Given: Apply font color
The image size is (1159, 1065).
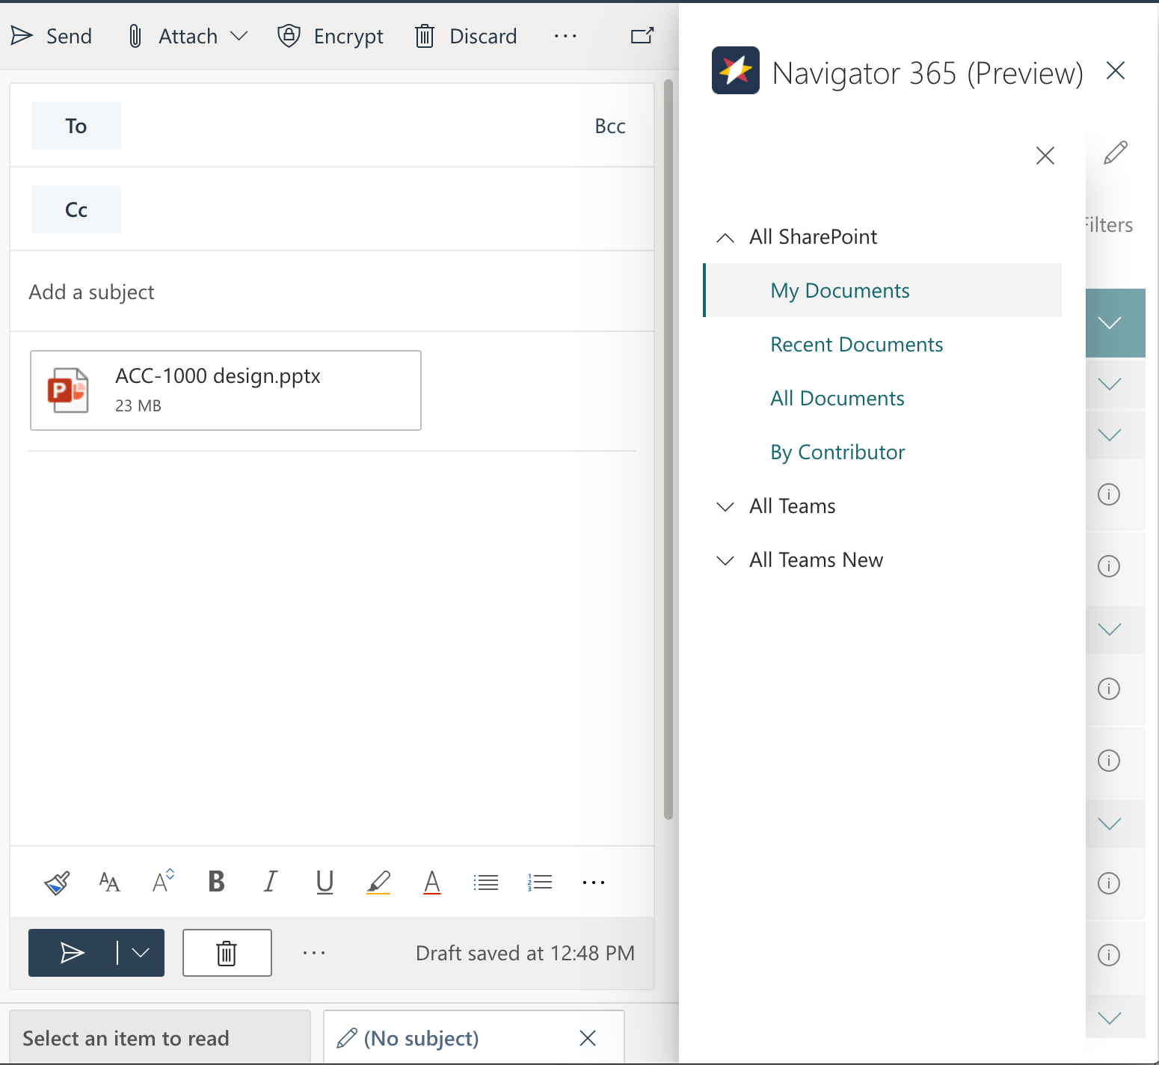Looking at the screenshot, I should pos(432,883).
